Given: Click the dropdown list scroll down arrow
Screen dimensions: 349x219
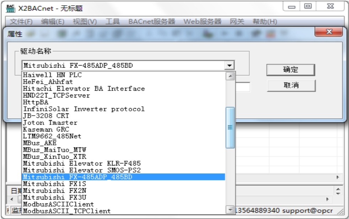Looking at the screenshot, I should tap(230, 209).
